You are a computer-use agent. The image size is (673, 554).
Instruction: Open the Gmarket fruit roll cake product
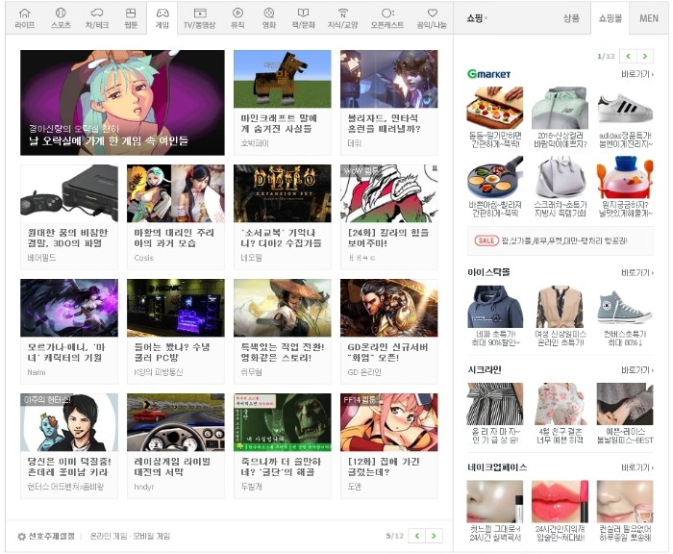point(495,117)
